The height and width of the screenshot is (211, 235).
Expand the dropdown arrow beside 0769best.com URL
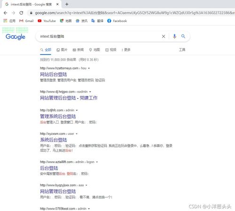(x=89, y=209)
